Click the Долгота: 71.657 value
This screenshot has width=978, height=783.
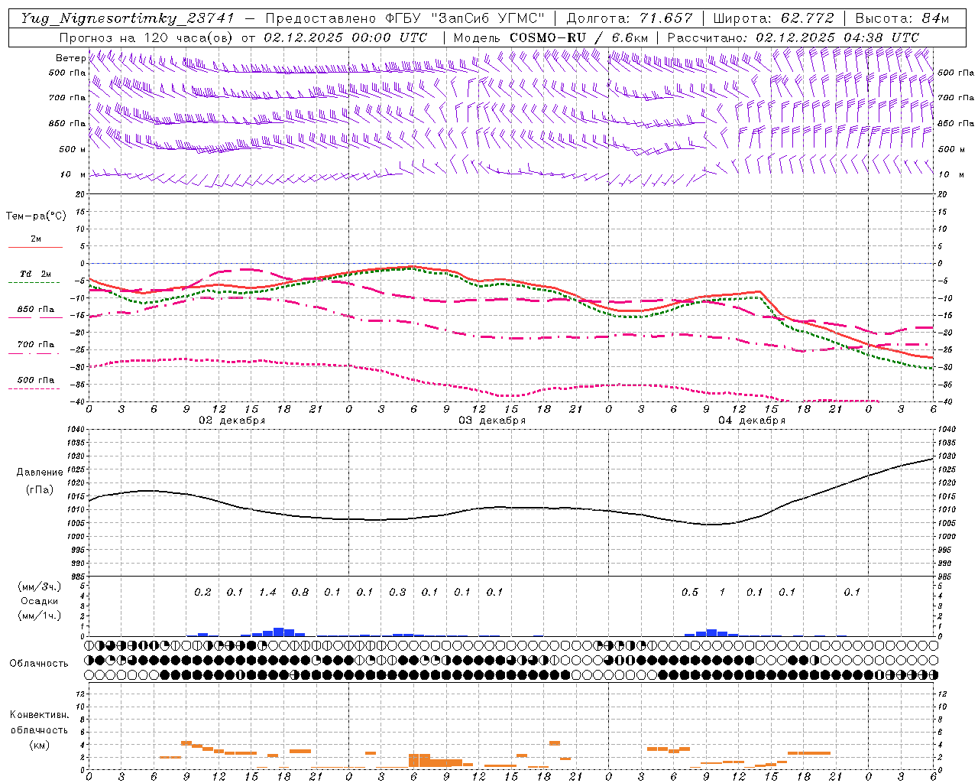630,18
